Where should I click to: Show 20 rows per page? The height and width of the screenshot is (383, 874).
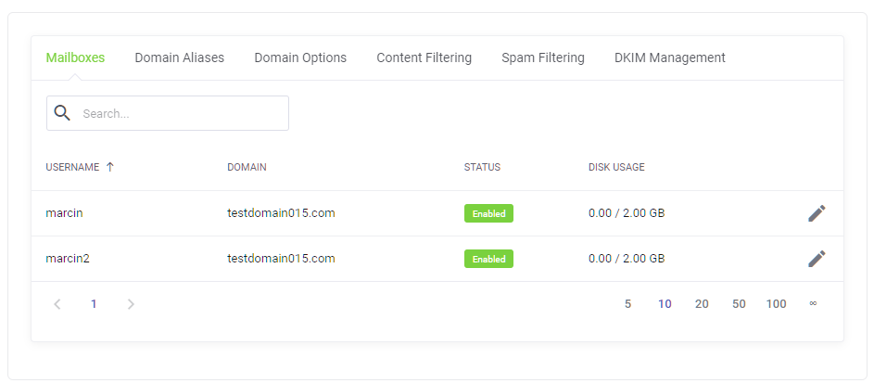702,304
